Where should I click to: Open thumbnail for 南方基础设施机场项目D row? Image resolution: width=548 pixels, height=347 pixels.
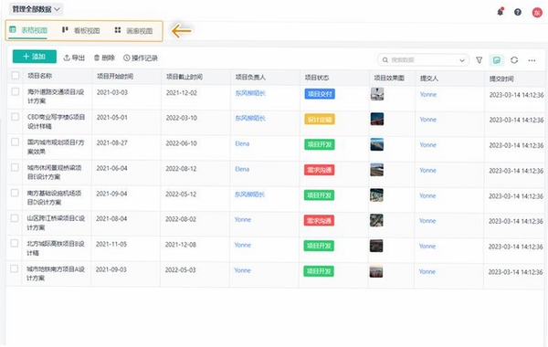pyautogui.click(x=376, y=195)
